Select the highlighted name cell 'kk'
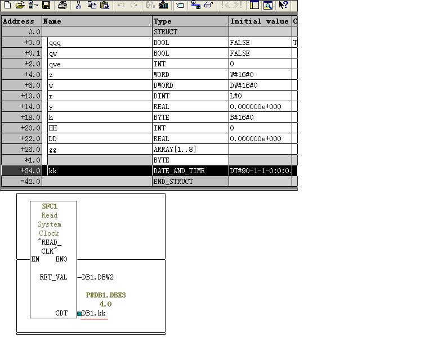Viewport: 447px width, 338px height. [100, 170]
